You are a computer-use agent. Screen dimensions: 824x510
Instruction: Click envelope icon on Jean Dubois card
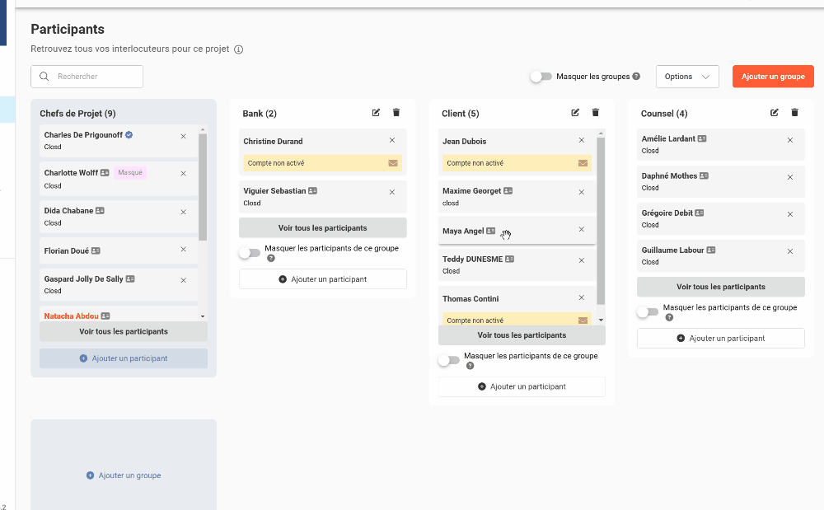tap(583, 163)
